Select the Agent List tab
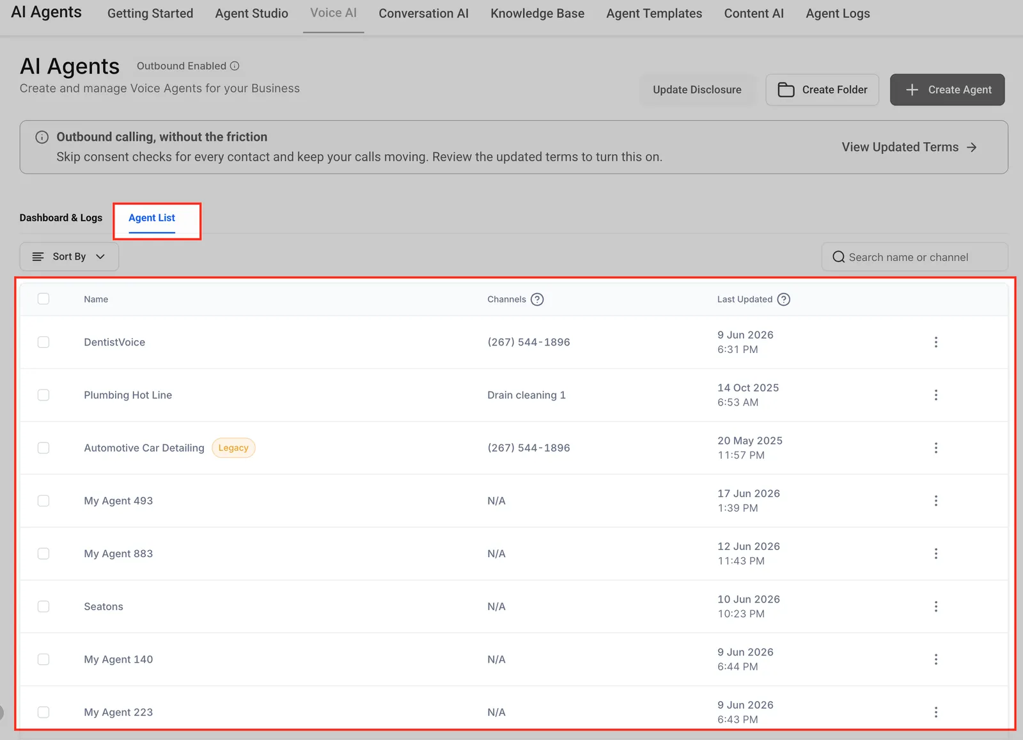This screenshot has width=1023, height=740. click(152, 218)
